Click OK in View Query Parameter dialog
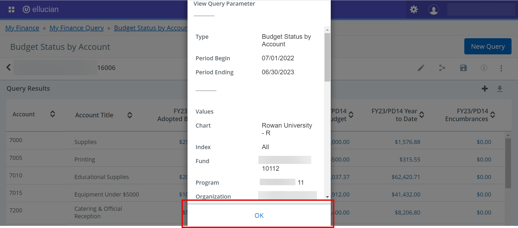 (259, 215)
